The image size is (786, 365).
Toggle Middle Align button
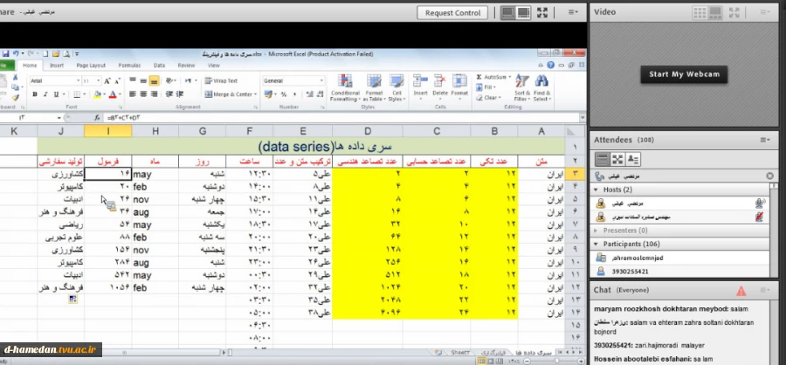143,80
